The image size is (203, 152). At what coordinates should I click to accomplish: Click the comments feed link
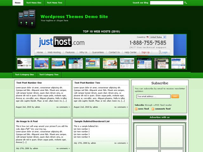click(x=163, y=109)
